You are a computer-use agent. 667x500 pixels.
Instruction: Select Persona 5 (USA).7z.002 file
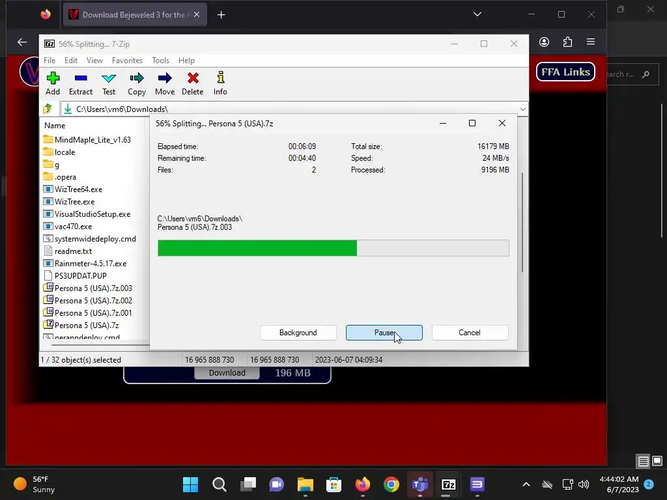pos(88,300)
